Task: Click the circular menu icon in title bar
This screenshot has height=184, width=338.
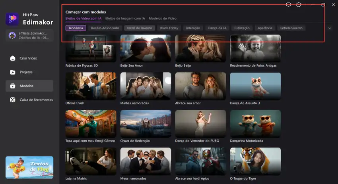Action: pyautogui.click(x=299, y=5)
